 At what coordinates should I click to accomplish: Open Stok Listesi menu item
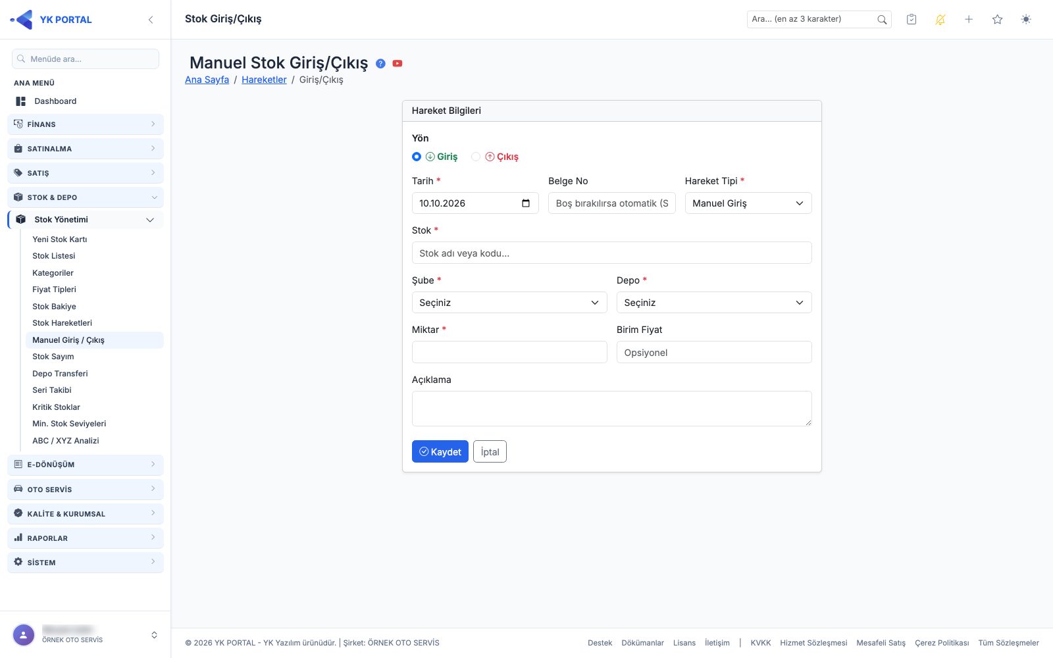click(x=54, y=256)
